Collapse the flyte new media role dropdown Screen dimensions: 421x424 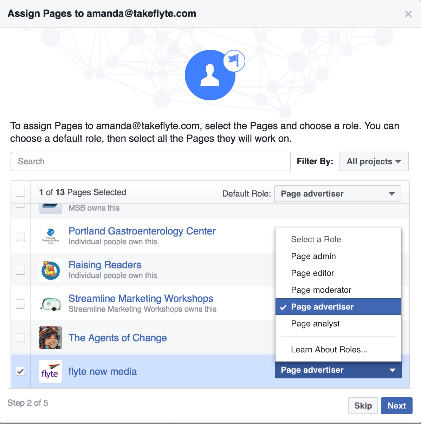pos(338,370)
